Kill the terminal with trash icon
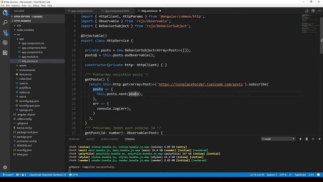This screenshot has height=182, width=323. coord(307,139)
